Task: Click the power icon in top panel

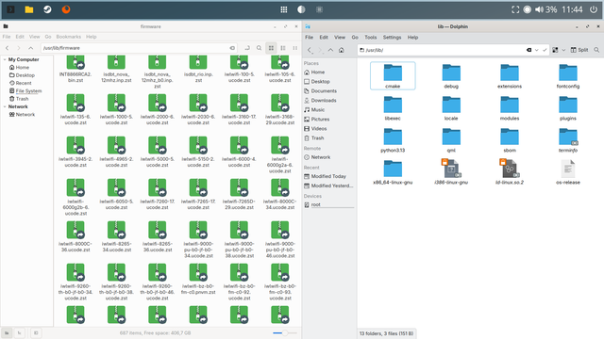Action: point(594,9)
